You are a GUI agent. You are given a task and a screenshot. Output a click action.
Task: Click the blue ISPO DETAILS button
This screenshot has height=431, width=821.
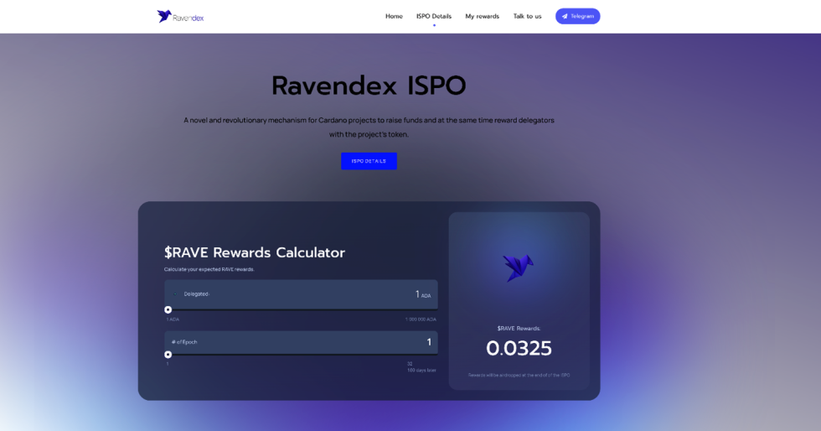point(369,161)
